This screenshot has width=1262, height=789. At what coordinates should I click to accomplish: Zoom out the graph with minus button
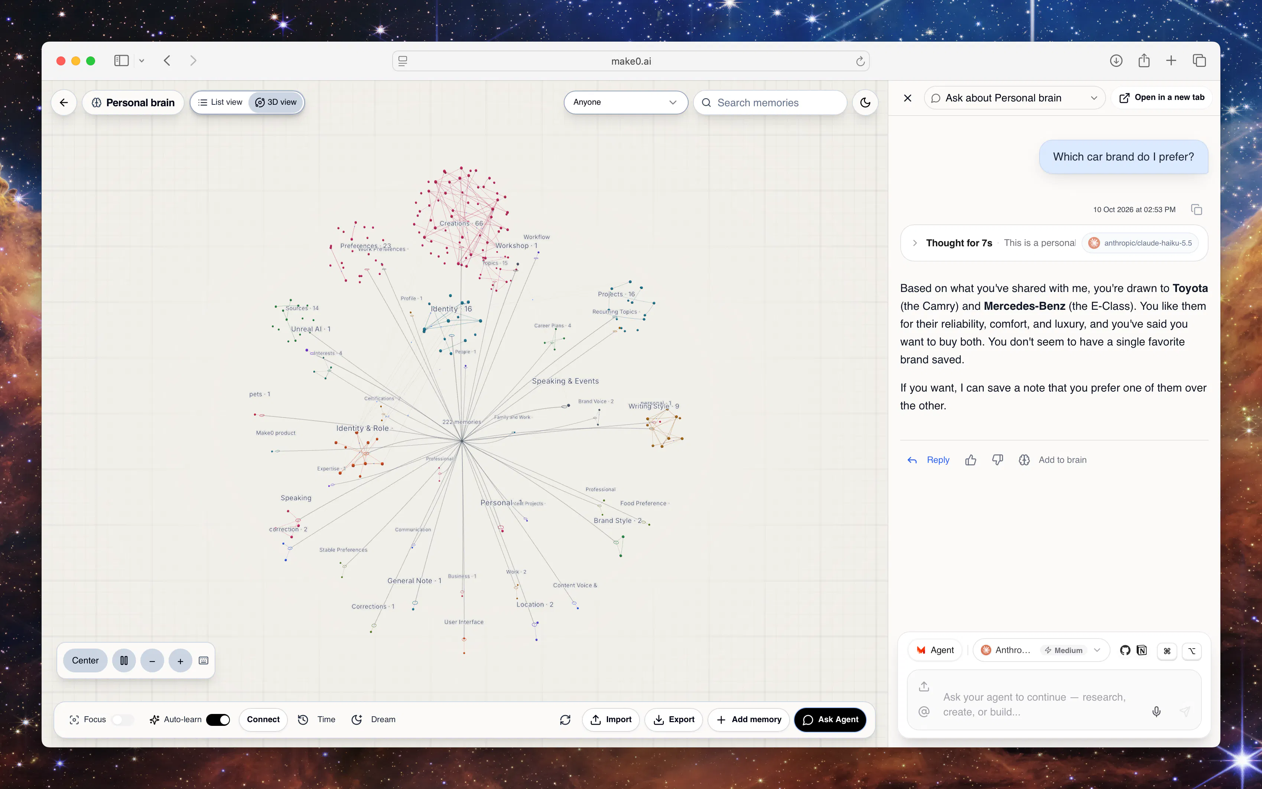(x=152, y=660)
